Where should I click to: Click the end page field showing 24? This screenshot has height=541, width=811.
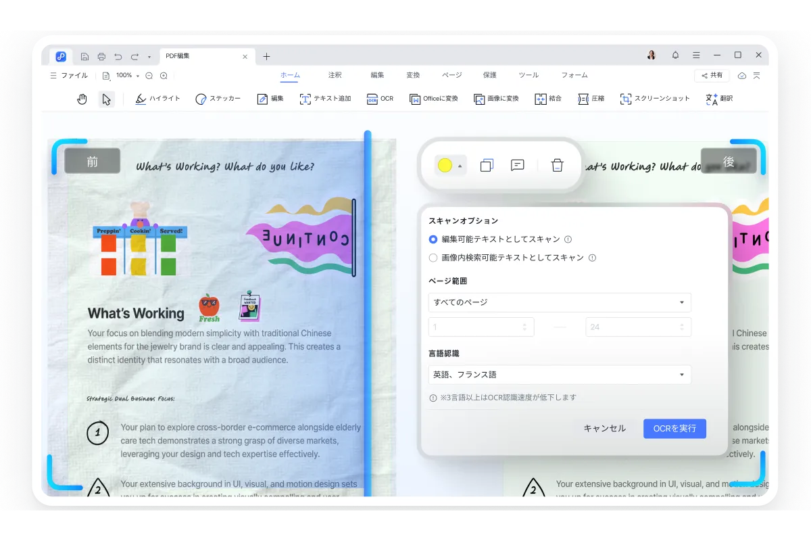tap(639, 327)
